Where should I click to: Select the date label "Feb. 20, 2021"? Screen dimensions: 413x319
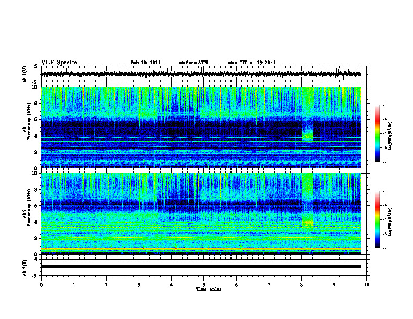pos(145,63)
